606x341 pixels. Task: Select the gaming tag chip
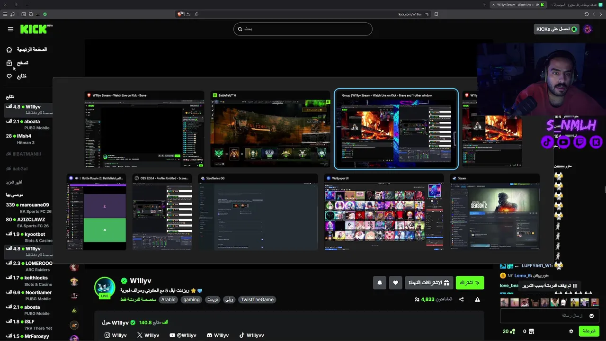pos(191,299)
